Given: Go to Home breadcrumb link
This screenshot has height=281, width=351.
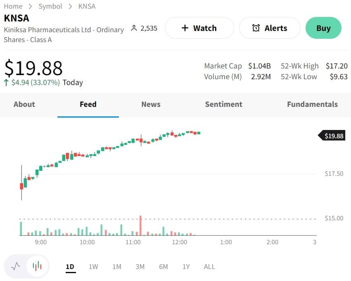Looking at the screenshot, I should pos(13,6).
